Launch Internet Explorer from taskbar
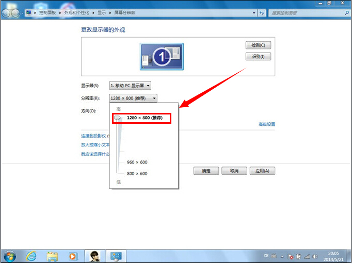 tap(31, 255)
